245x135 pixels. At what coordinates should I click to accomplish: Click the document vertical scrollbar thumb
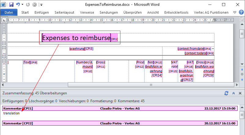tap(242, 33)
